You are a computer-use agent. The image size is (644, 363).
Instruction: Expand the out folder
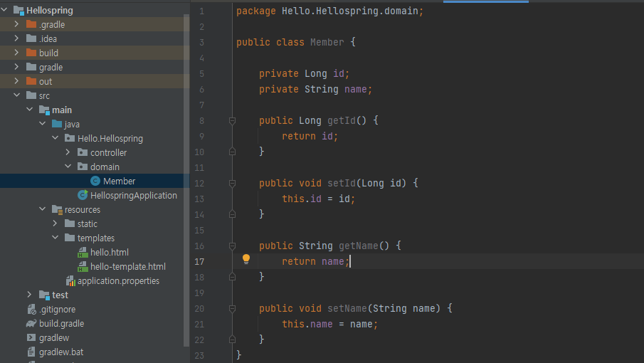[x=16, y=81]
